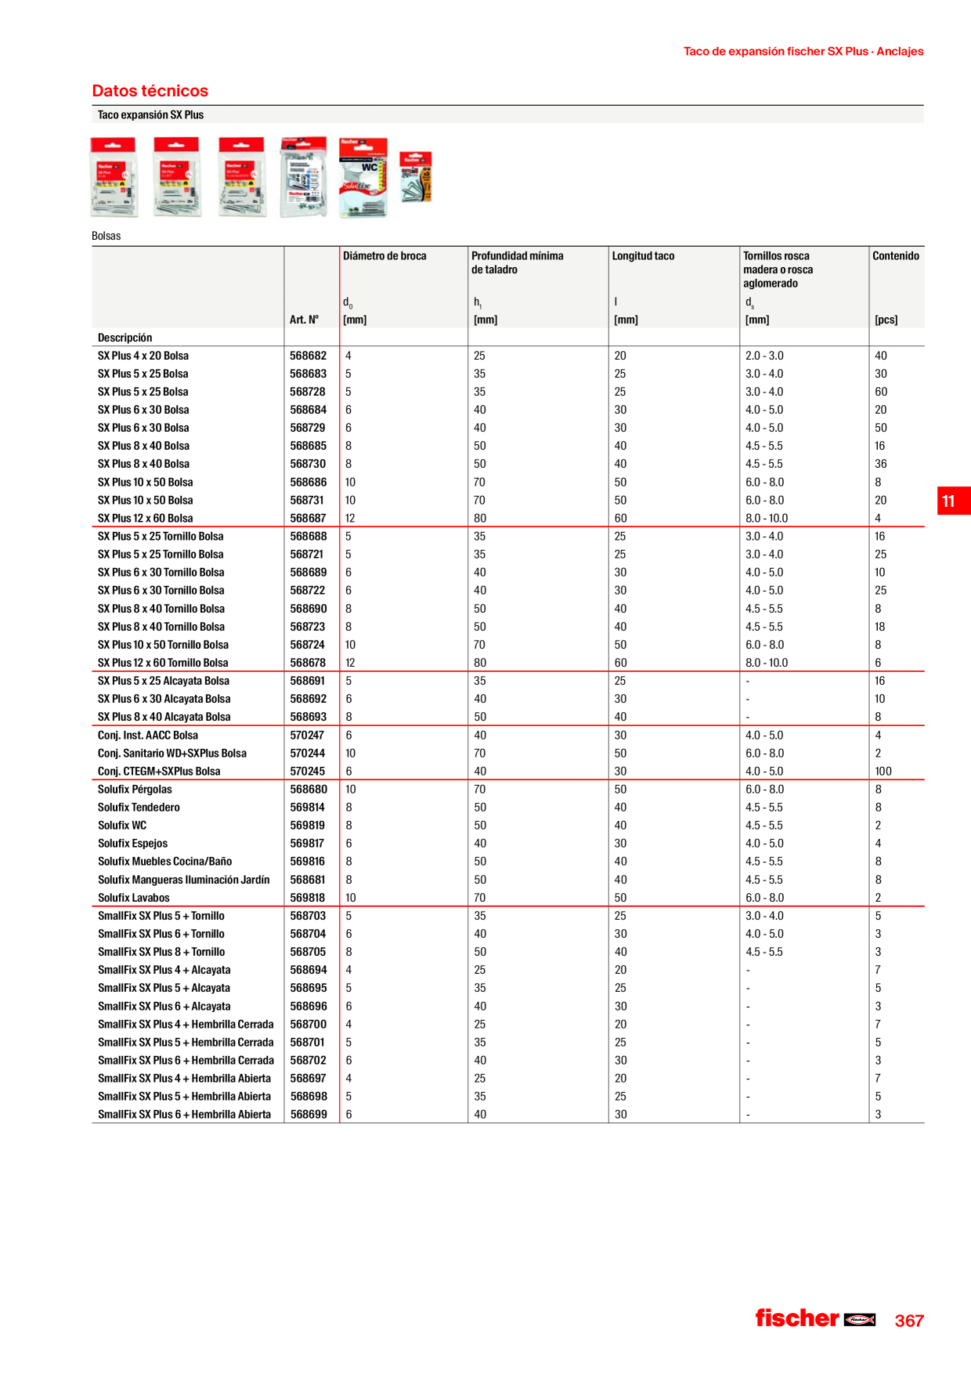Click article number 568686
The height and width of the screenshot is (1374, 971).
coord(309,483)
